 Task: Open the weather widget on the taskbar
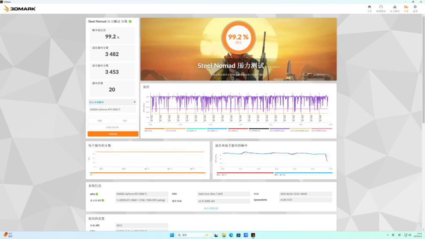pos(8,235)
